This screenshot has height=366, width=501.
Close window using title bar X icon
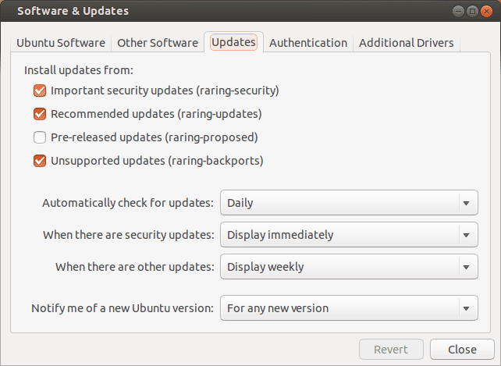pyautogui.click(x=486, y=11)
